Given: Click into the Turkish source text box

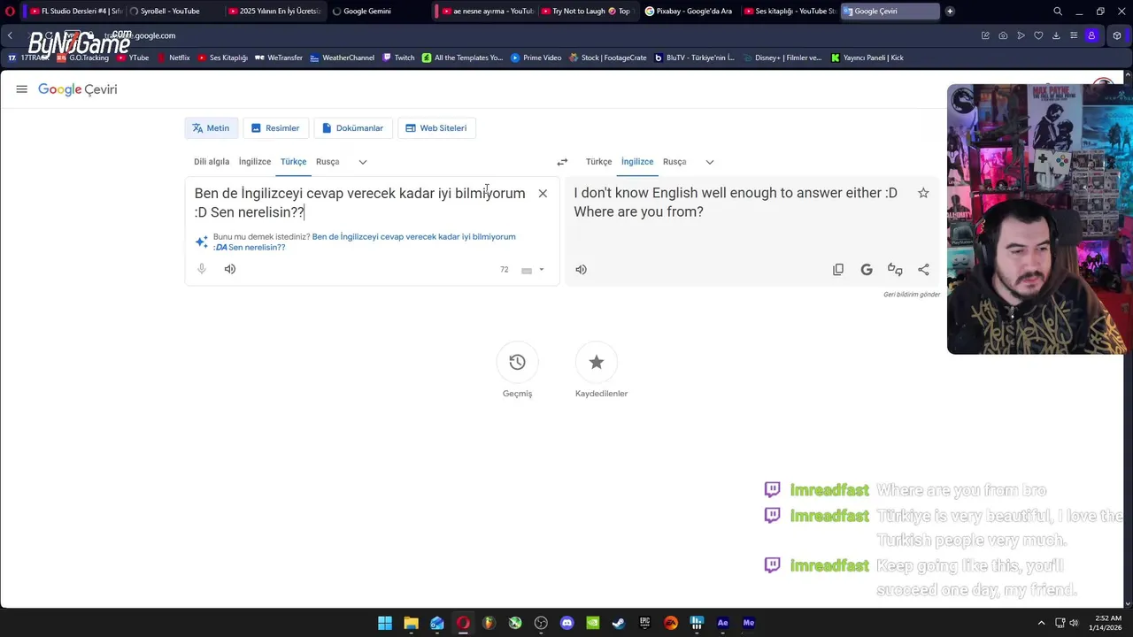Looking at the screenshot, I should (x=360, y=203).
